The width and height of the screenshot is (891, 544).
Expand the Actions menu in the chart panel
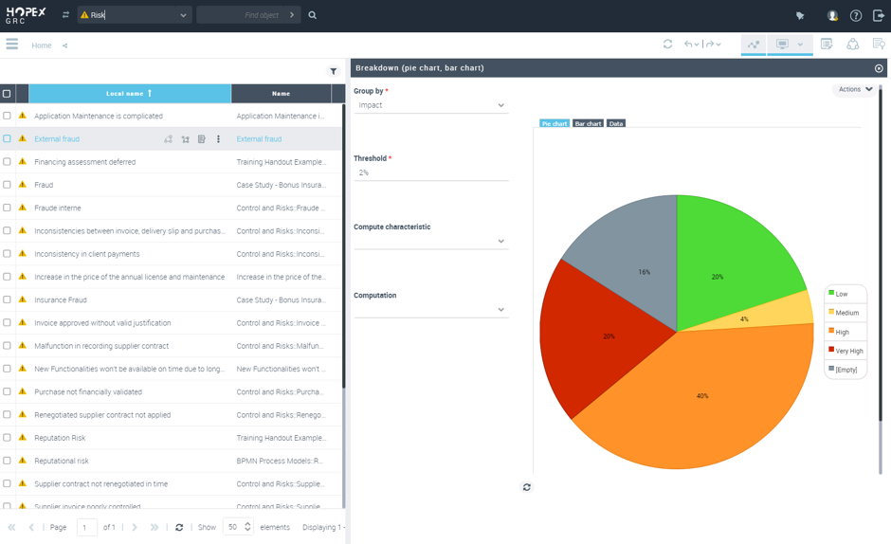pos(855,89)
